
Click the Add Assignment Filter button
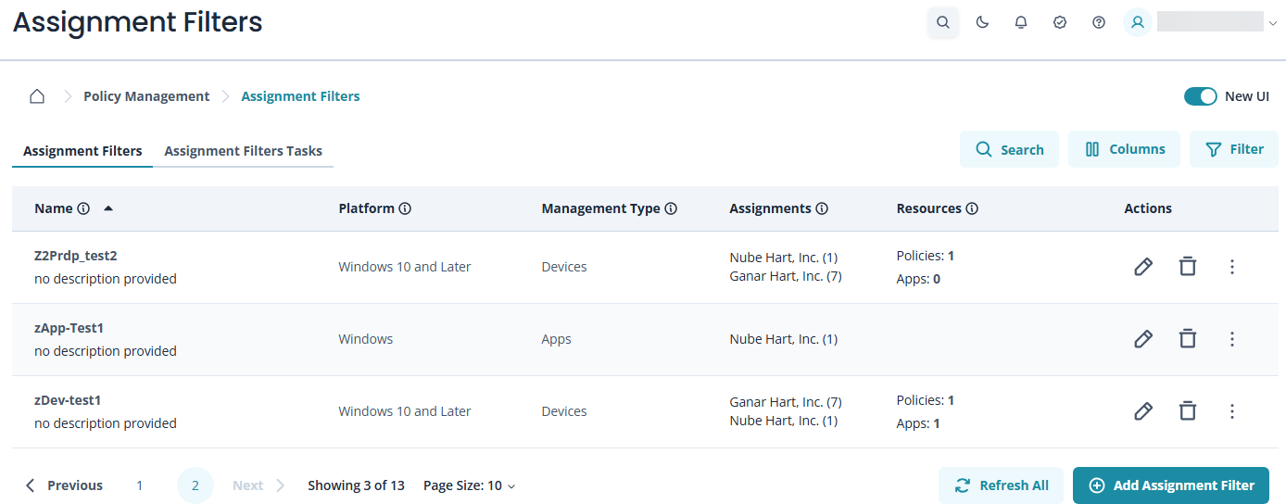click(x=1170, y=485)
